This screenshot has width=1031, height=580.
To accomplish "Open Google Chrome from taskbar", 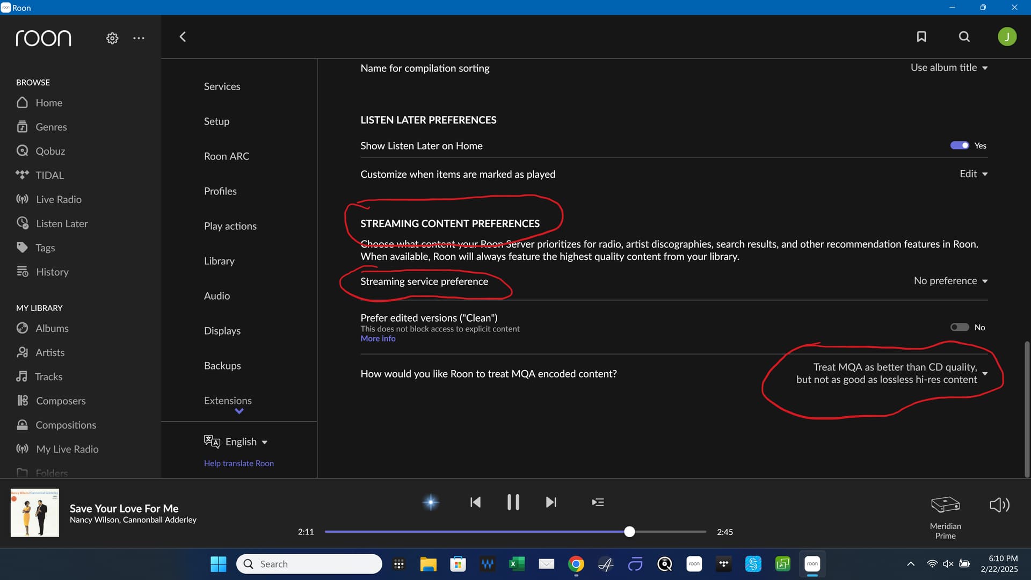I will coord(576,564).
